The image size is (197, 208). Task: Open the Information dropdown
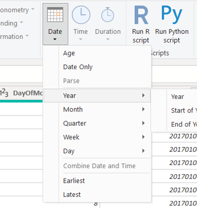[14, 36]
